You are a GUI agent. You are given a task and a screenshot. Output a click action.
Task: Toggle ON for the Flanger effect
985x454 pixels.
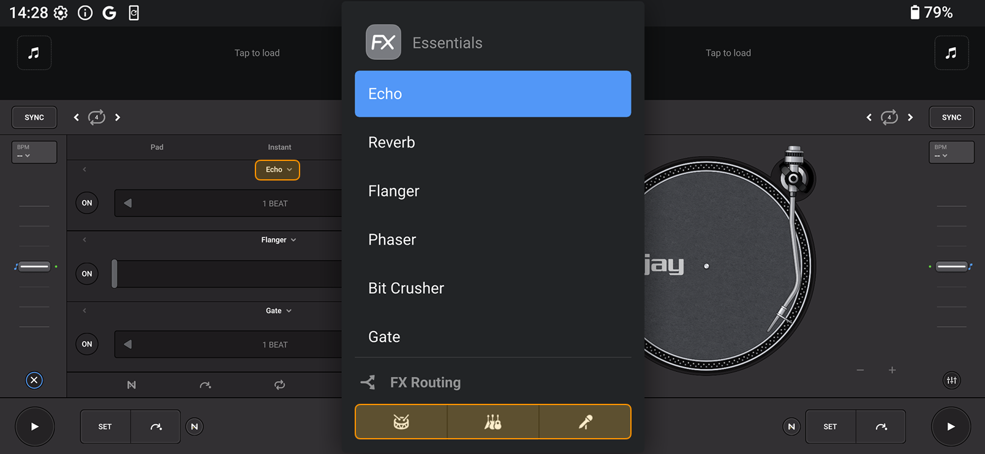pos(87,274)
